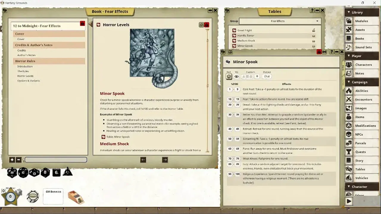The height and width of the screenshot is (214, 381).
Task: Collapse Credits & Author's Notes chapter
Action: (49, 45)
